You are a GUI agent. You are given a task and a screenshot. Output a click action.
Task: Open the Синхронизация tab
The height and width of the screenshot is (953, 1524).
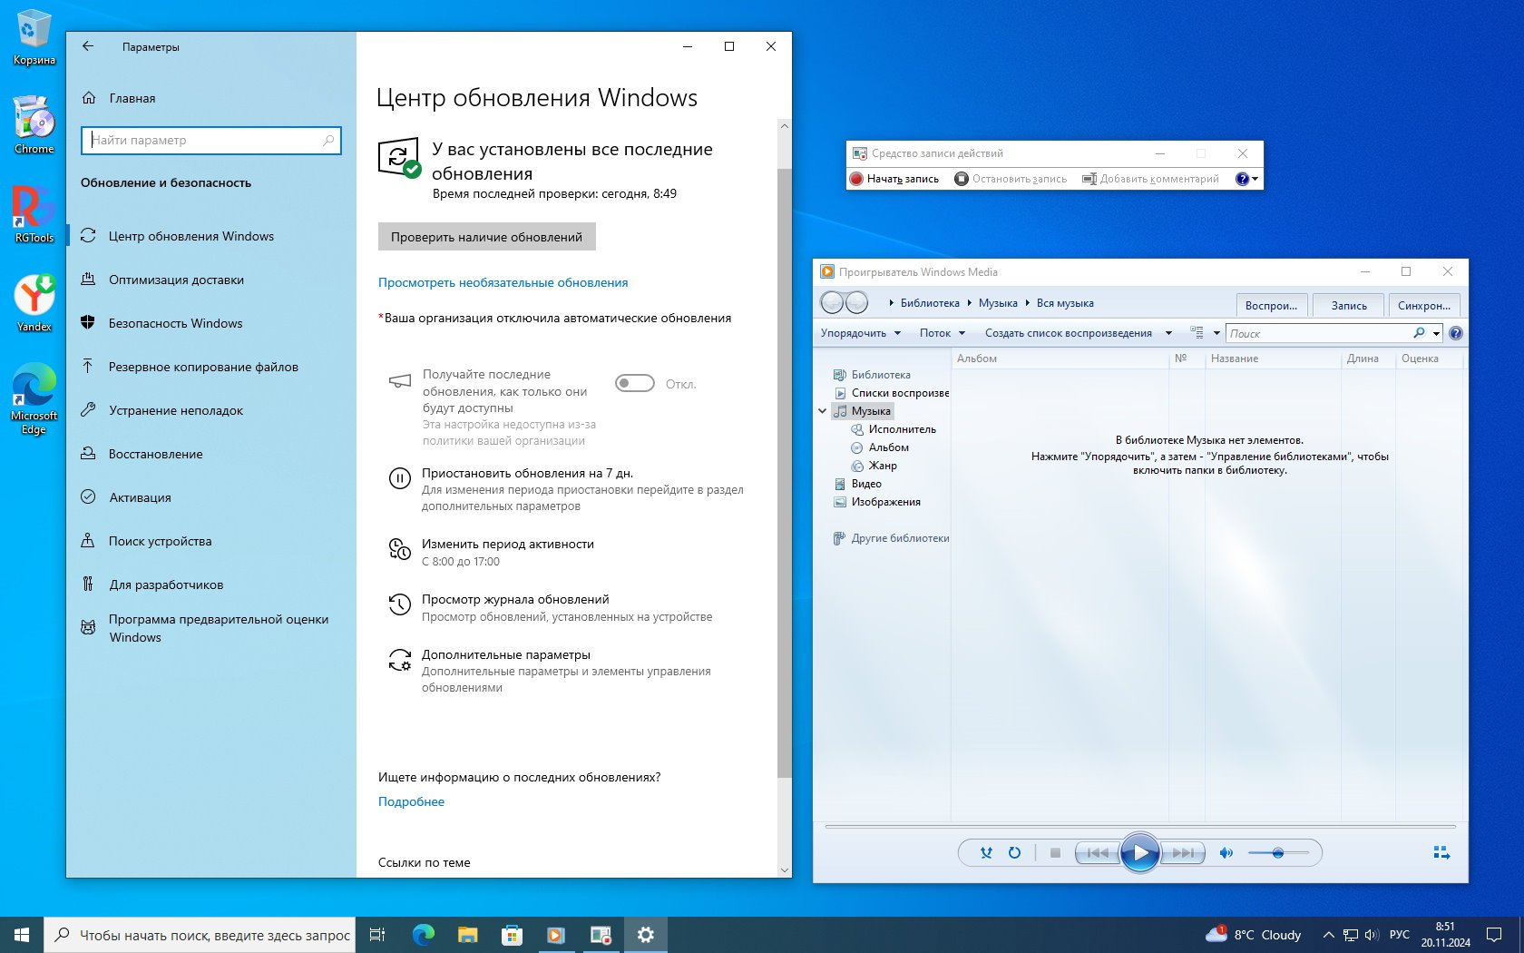[1423, 306]
